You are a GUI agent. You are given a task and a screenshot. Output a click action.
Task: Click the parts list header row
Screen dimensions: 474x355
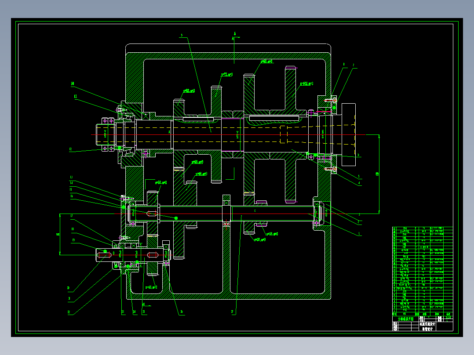point(423,314)
